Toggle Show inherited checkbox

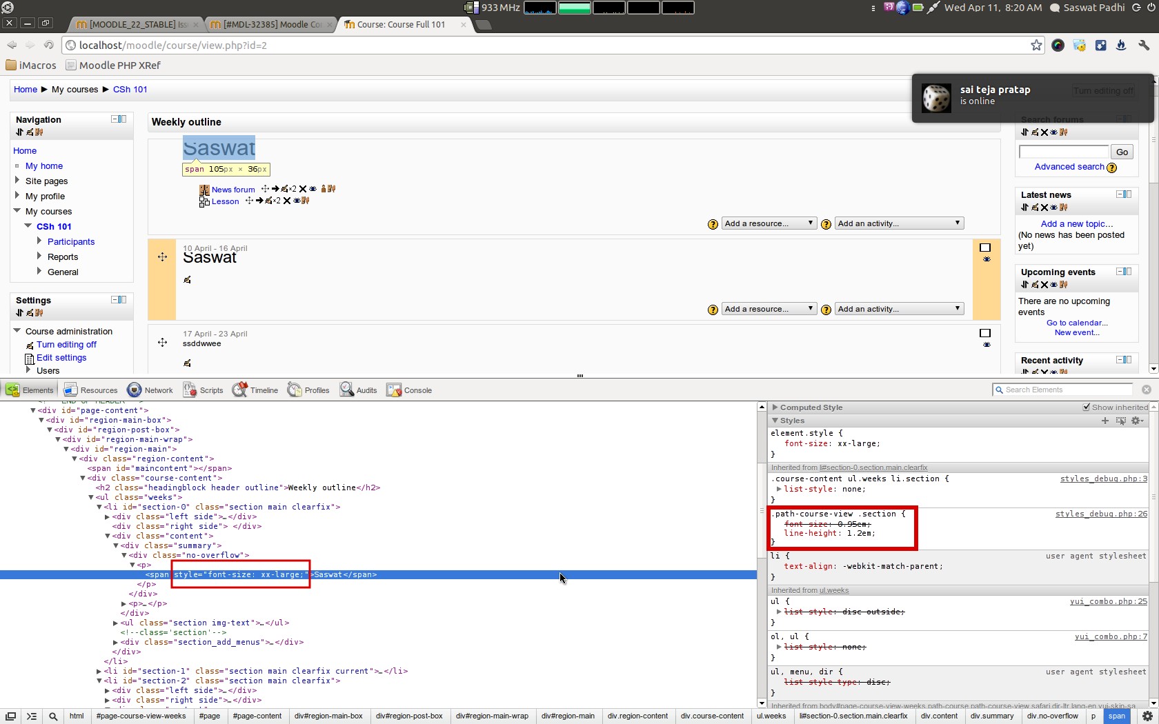coord(1087,408)
